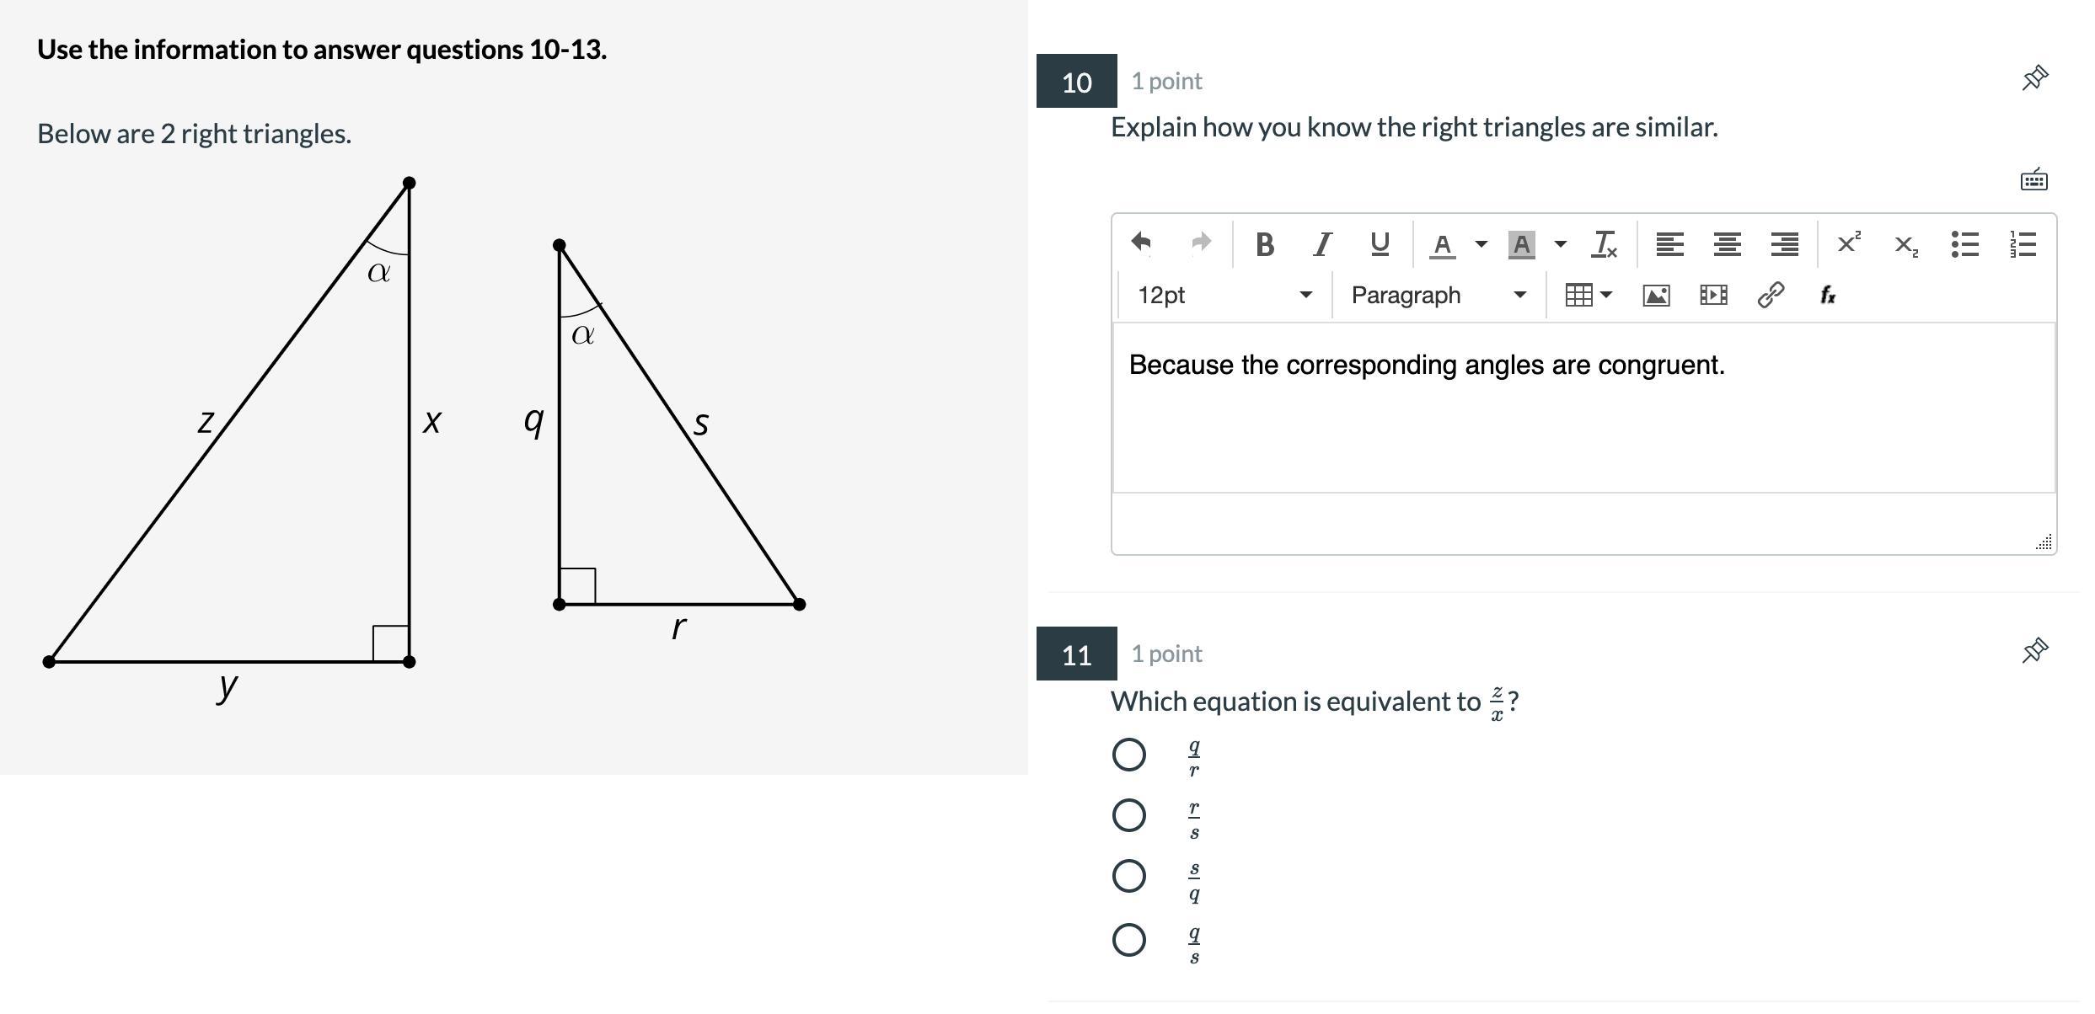2095x1014 pixels.
Task: Click the underline button
Action: (1380, 245)
